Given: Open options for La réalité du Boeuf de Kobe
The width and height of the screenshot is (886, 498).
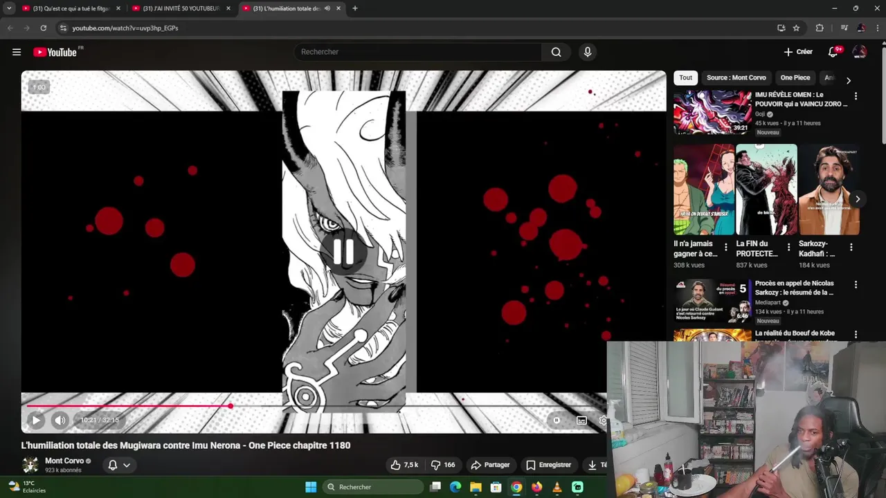Looking at the screenshot, I should click(856, 334).
